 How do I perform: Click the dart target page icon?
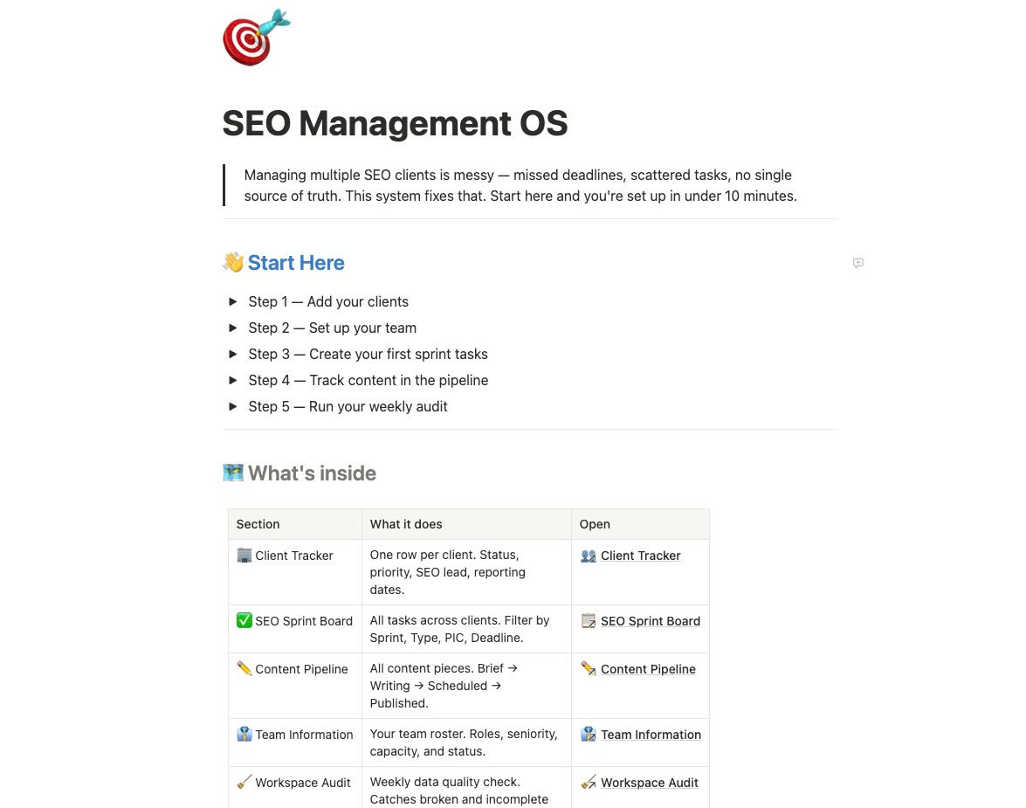[x=254, y=37]
